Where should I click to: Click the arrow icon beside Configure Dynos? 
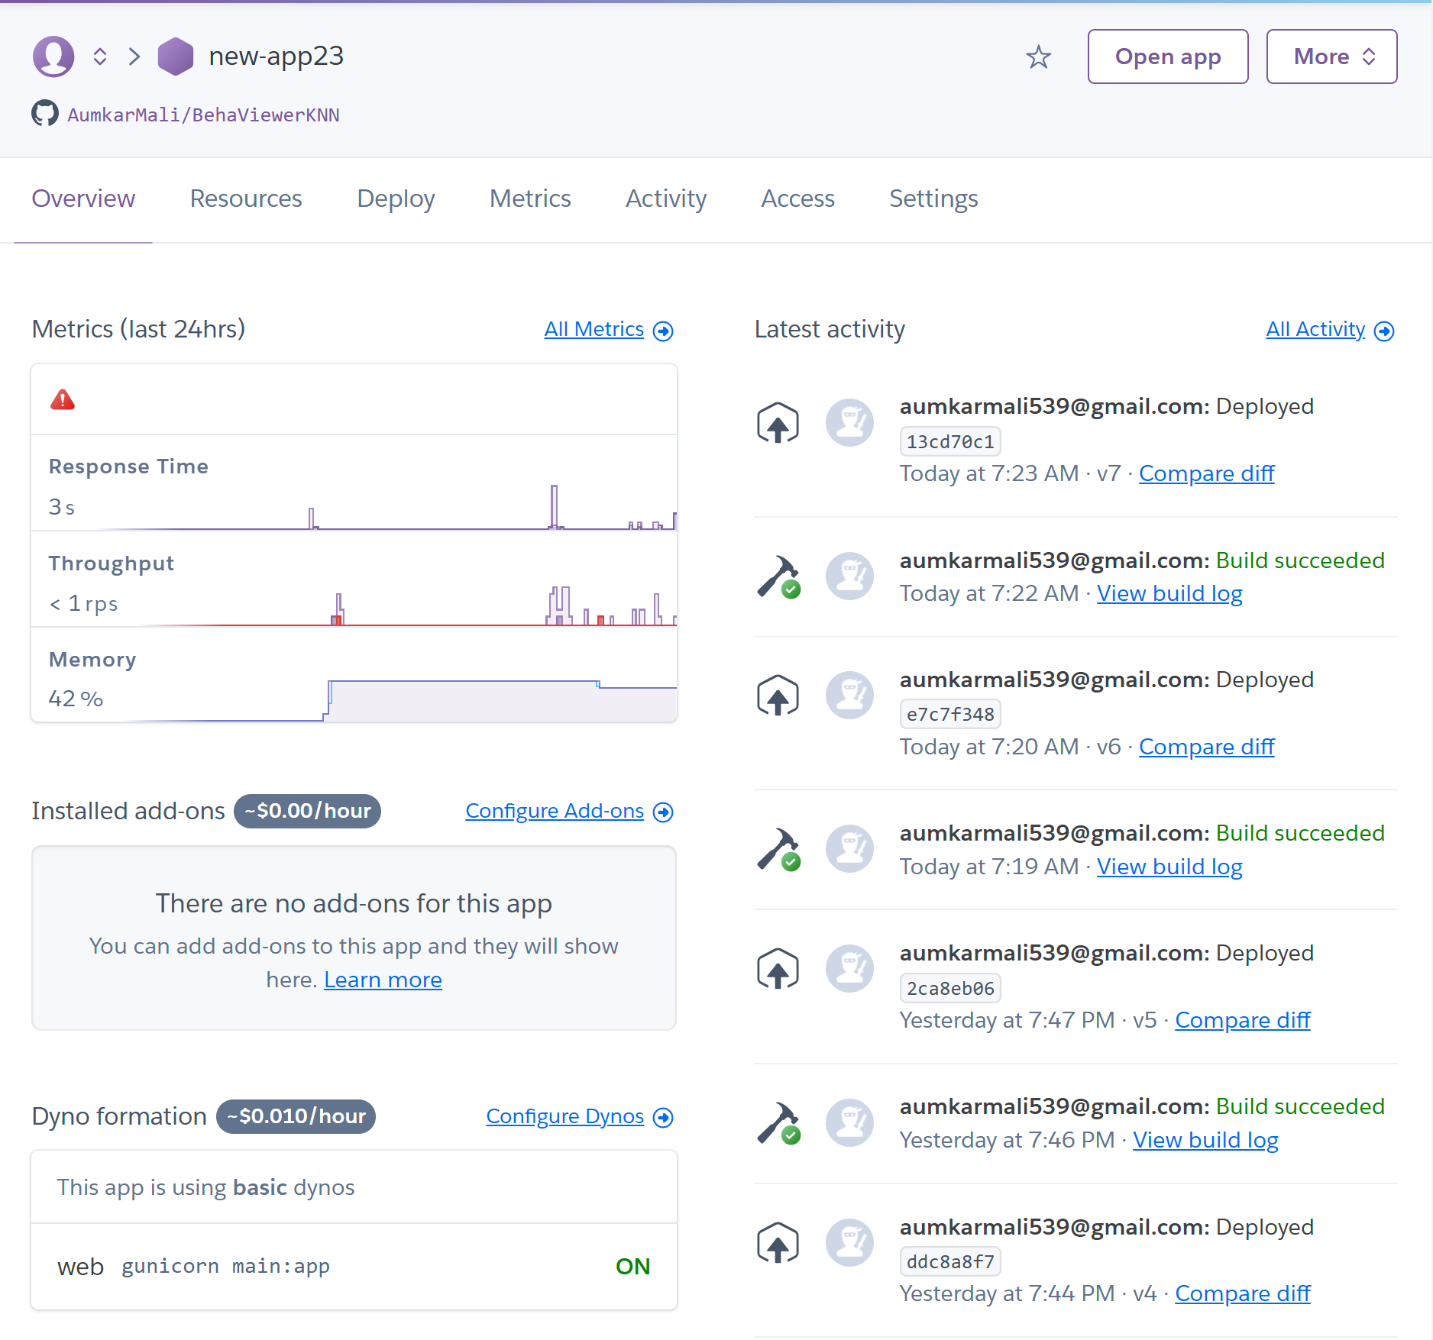point(663,1117)
